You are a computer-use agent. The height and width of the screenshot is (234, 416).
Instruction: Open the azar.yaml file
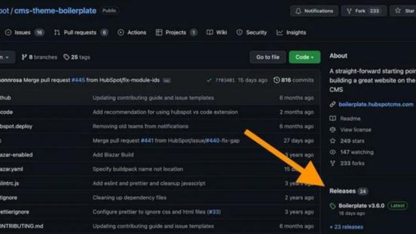click(x=12, y=169)
